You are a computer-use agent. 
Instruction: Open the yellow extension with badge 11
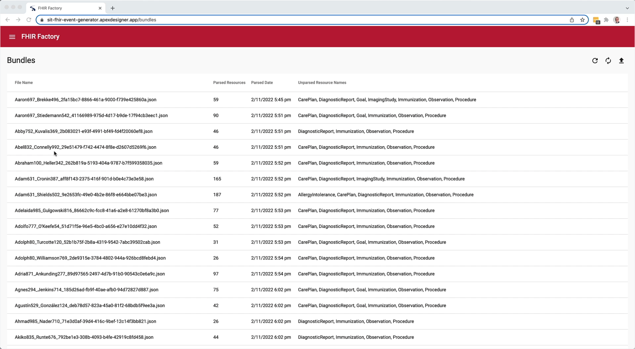596,21
